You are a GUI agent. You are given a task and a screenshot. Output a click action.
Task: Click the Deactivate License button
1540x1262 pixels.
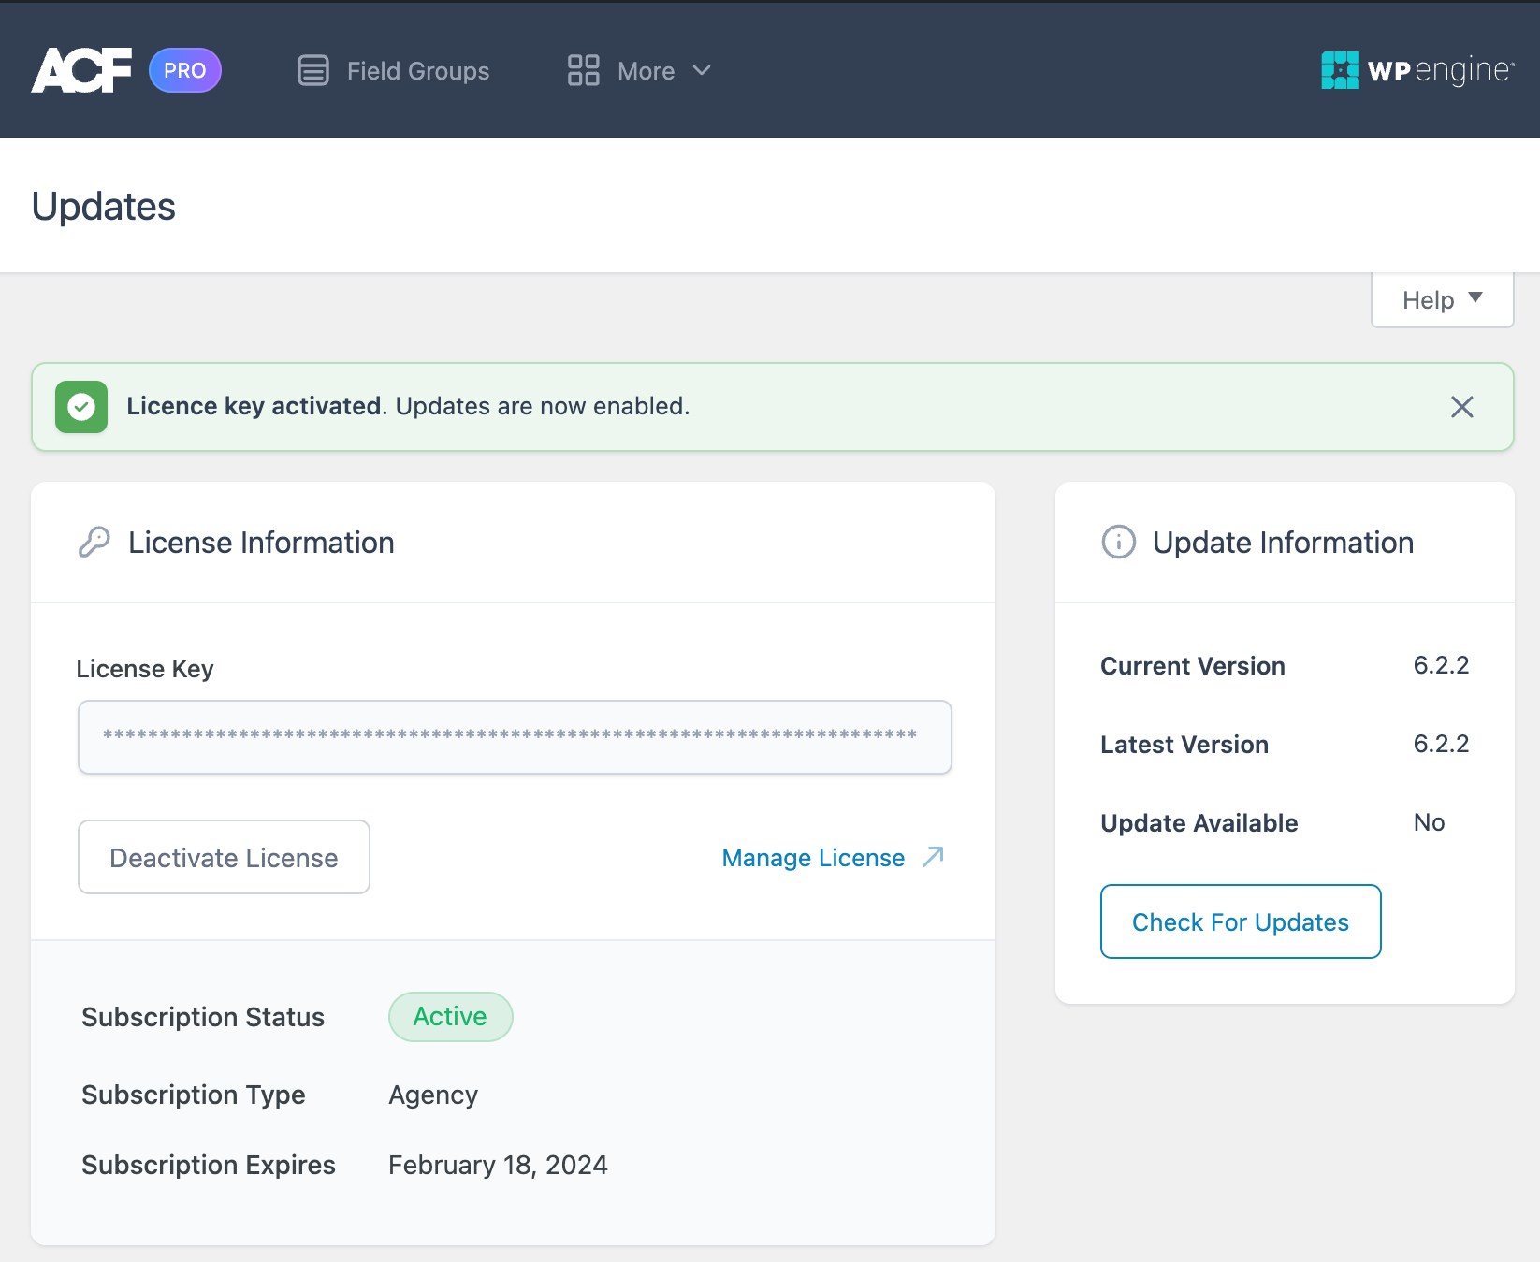pyautogui.click(x=223, y=857)
